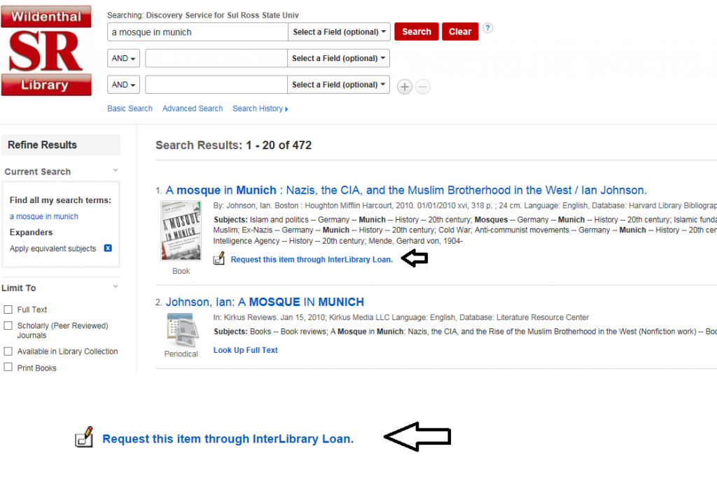Viewport: 717px width, 493px height.
Task: Collapse the Limit To section
Action: click(x=116, y=286)
